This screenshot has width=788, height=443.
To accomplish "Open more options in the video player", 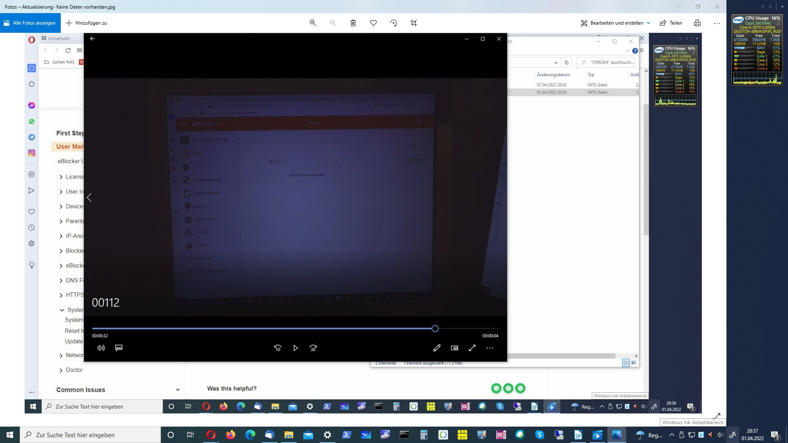I will (490, 348).
